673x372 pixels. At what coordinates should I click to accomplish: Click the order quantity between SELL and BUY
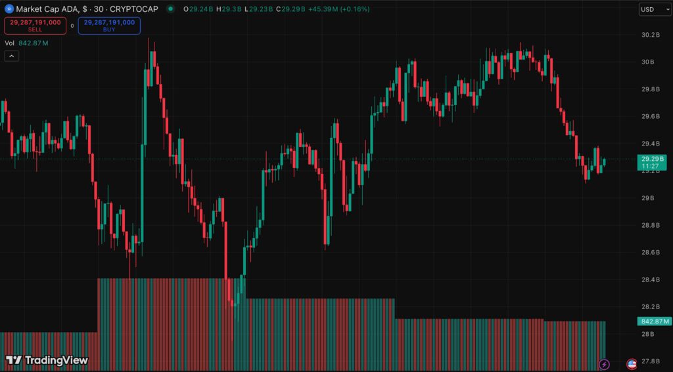click(72, 26)
